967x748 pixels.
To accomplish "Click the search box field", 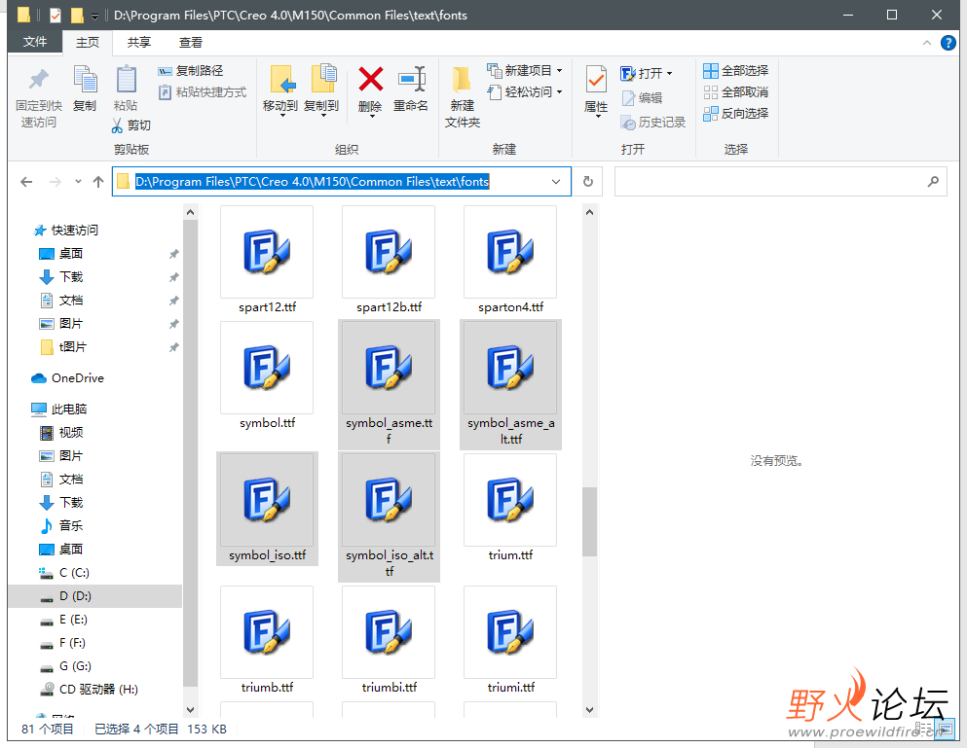I will tap(780, 182).
